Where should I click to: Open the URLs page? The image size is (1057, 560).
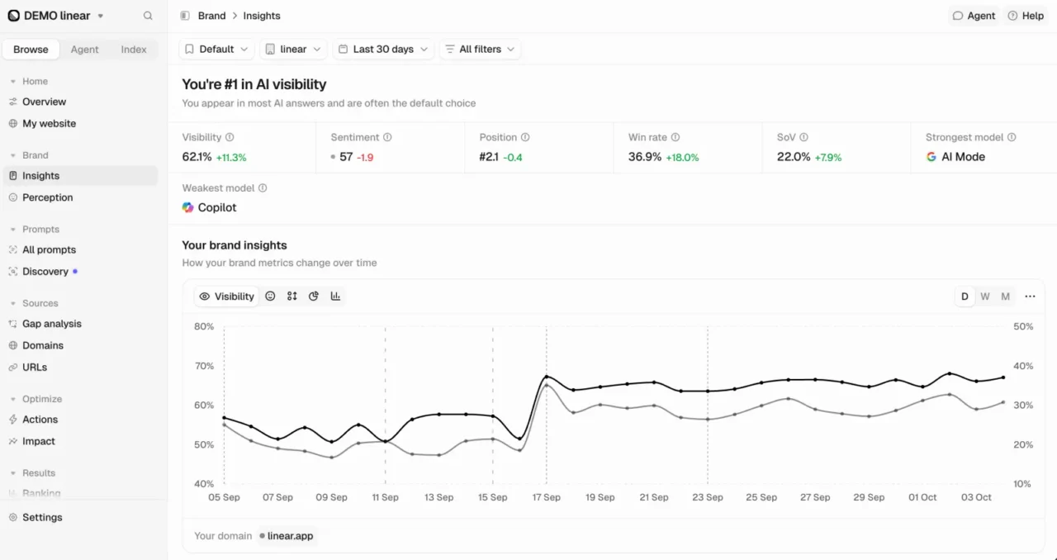(35, 367)
